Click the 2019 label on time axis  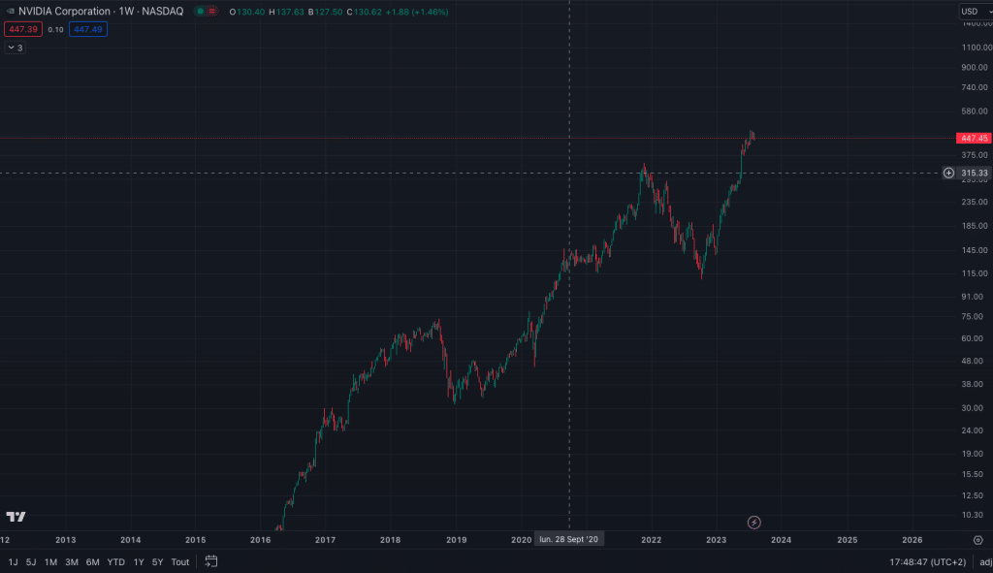[x=456, y=540]
